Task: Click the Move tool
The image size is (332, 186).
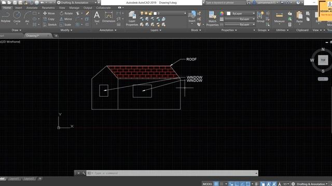Action: click(x=49, y=13)
